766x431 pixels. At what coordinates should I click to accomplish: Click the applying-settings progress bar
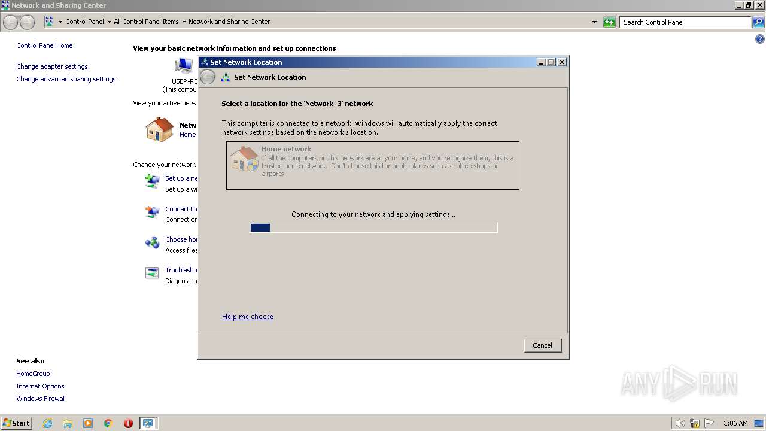coord(373,227)
